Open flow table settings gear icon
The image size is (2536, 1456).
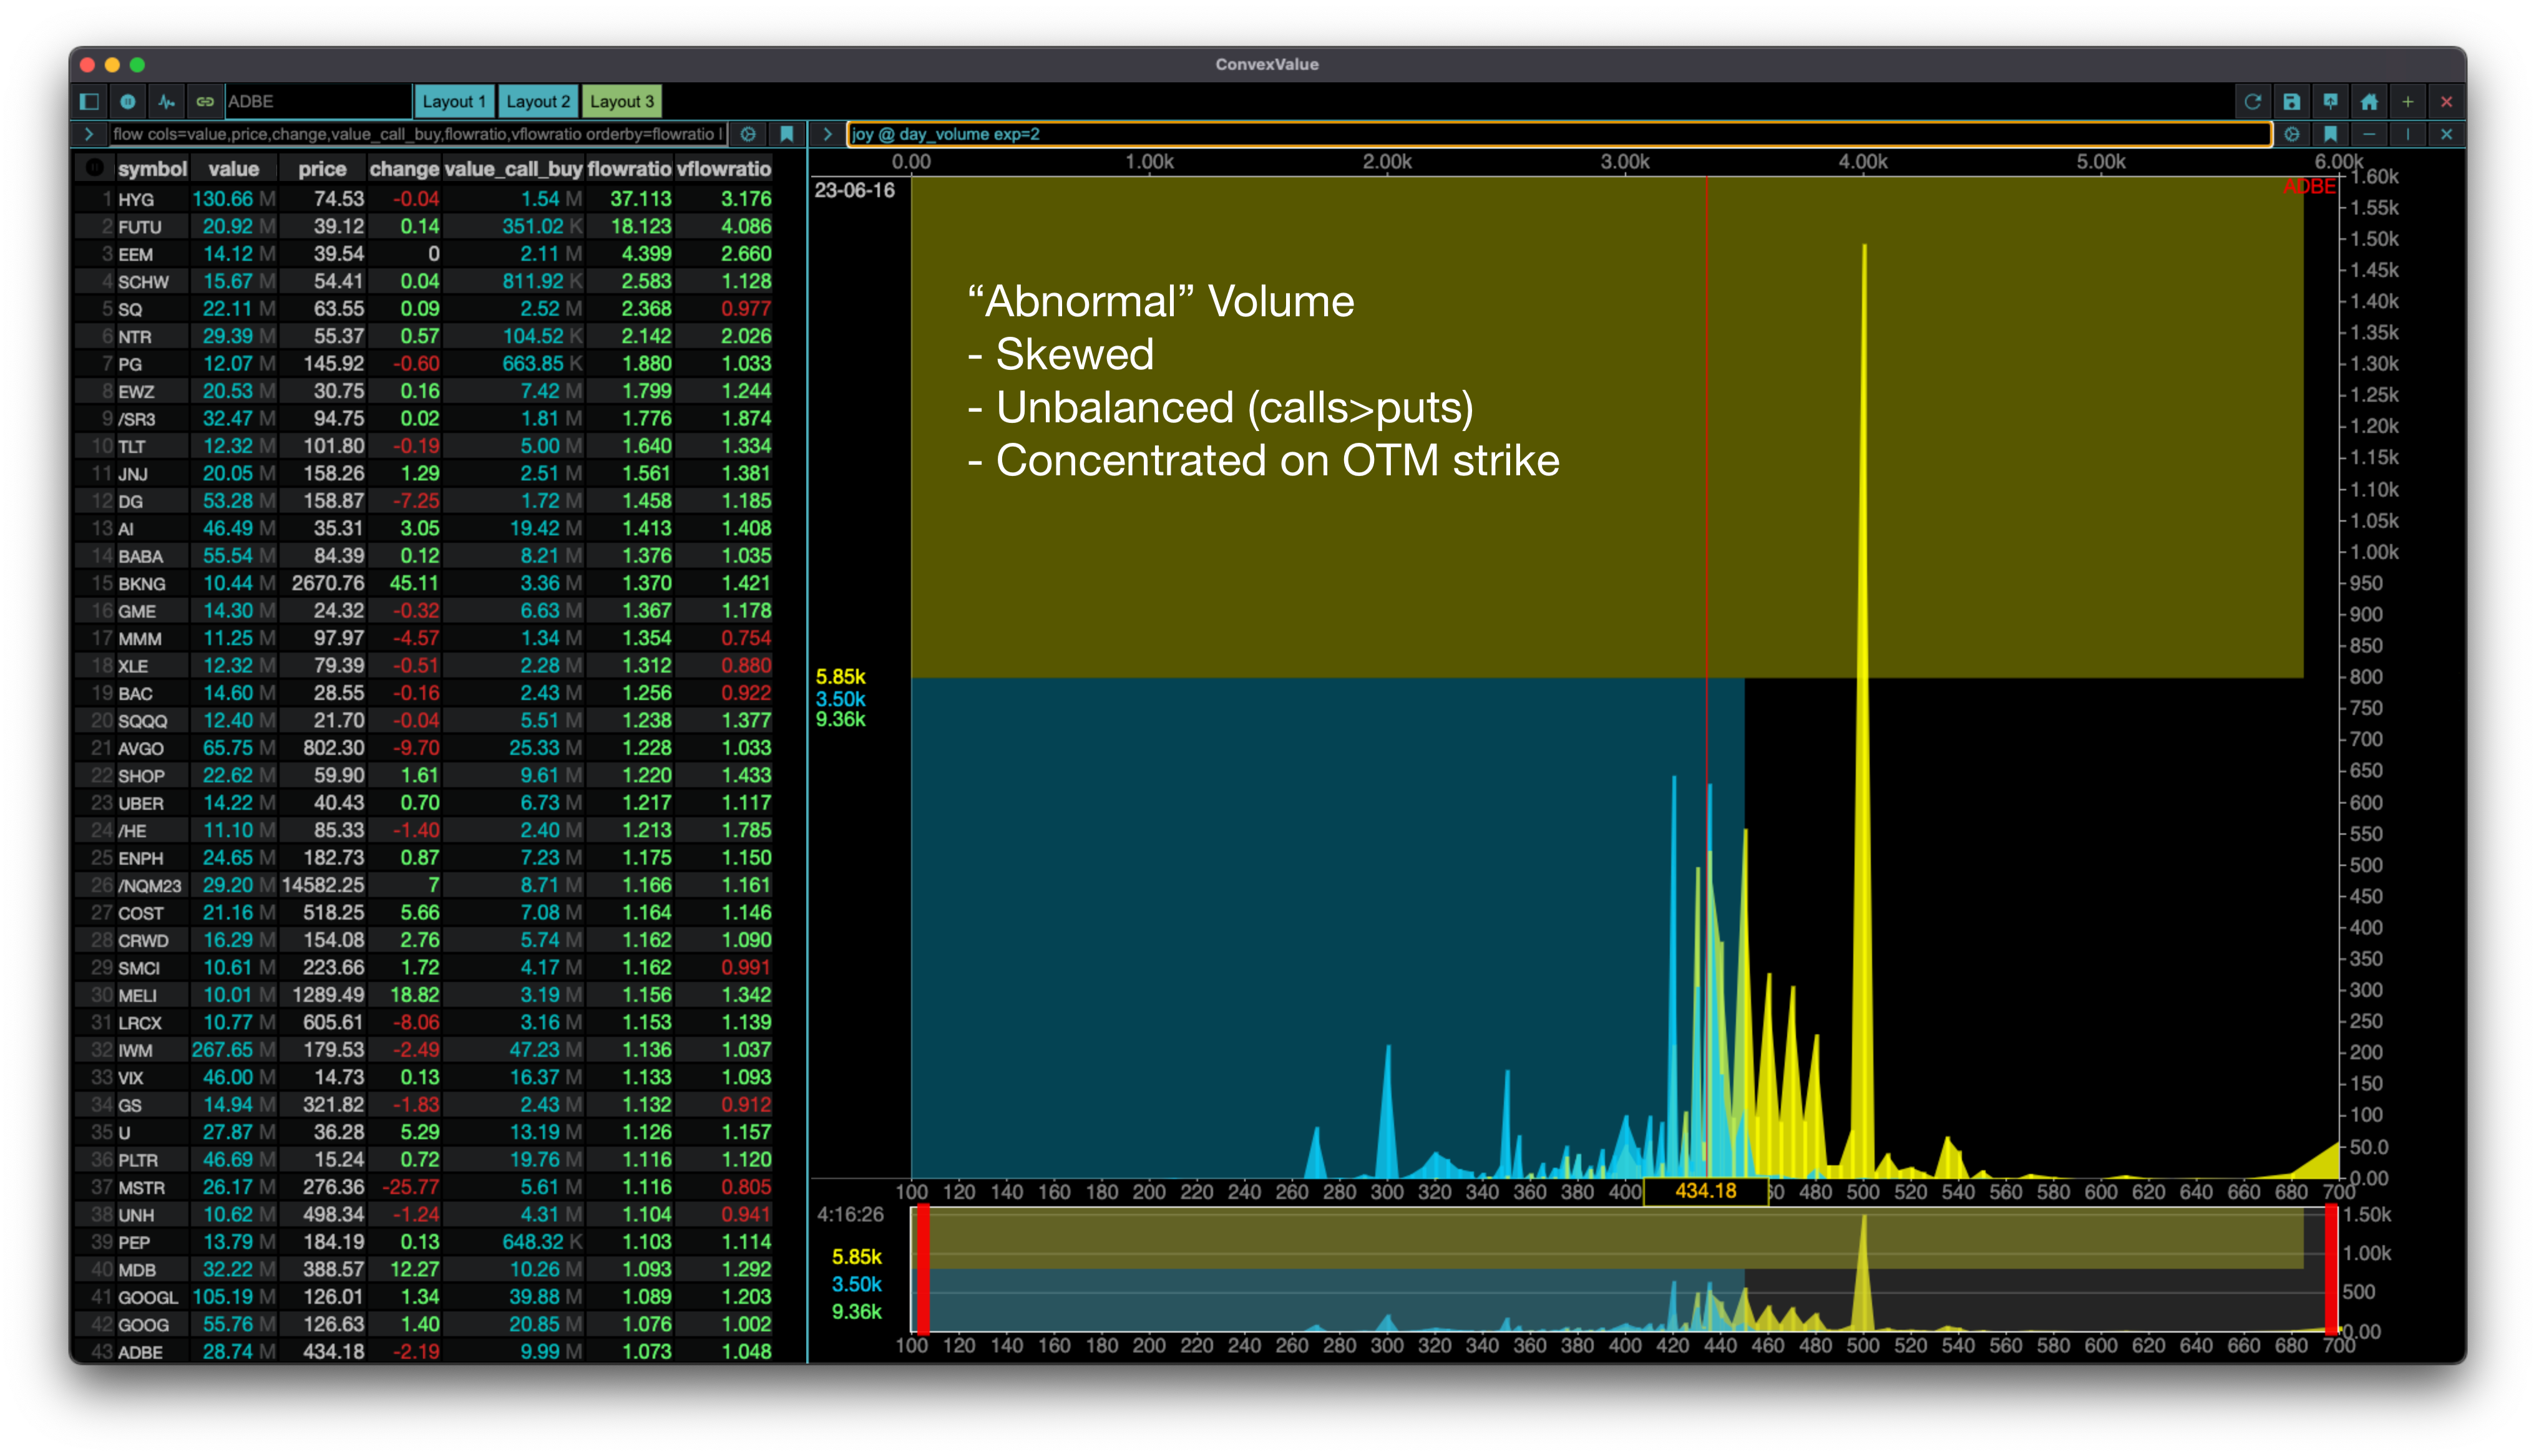click(x=748, y=134)
